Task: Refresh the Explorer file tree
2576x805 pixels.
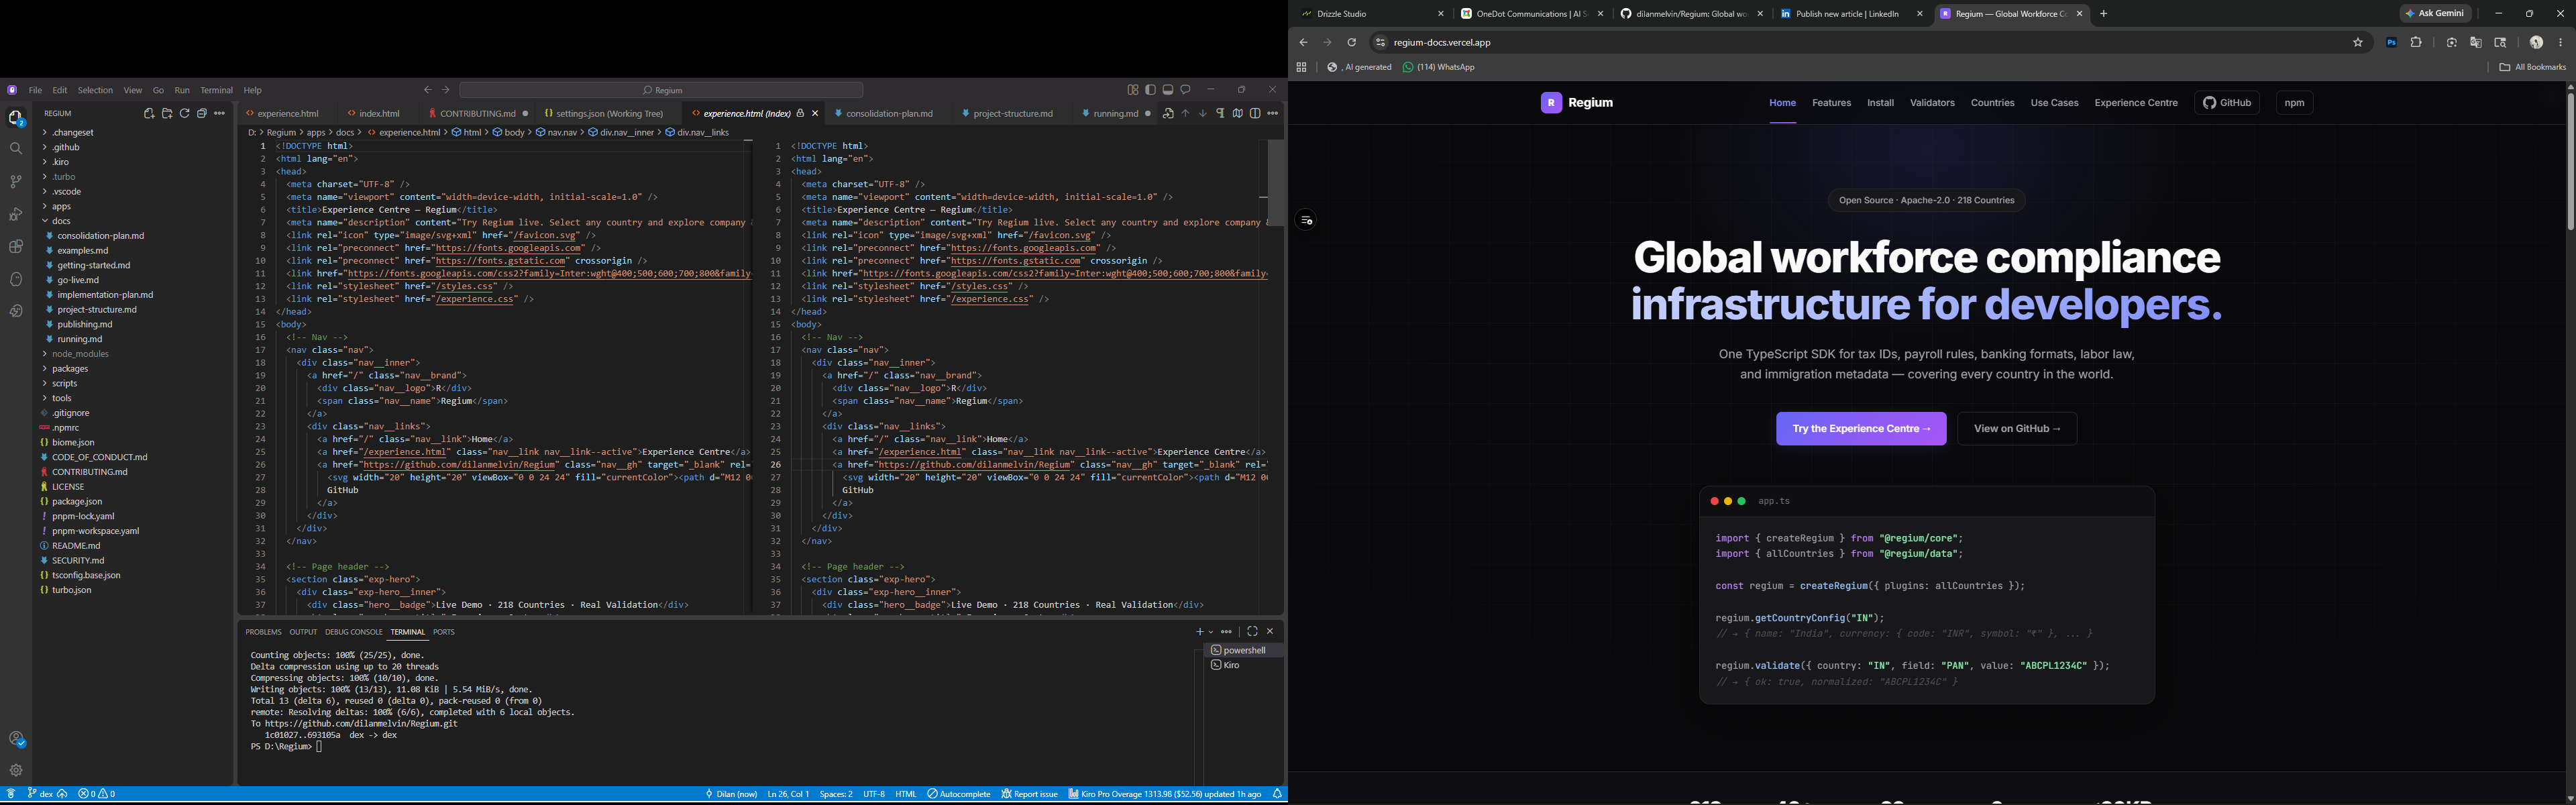Action: [185, 114]
